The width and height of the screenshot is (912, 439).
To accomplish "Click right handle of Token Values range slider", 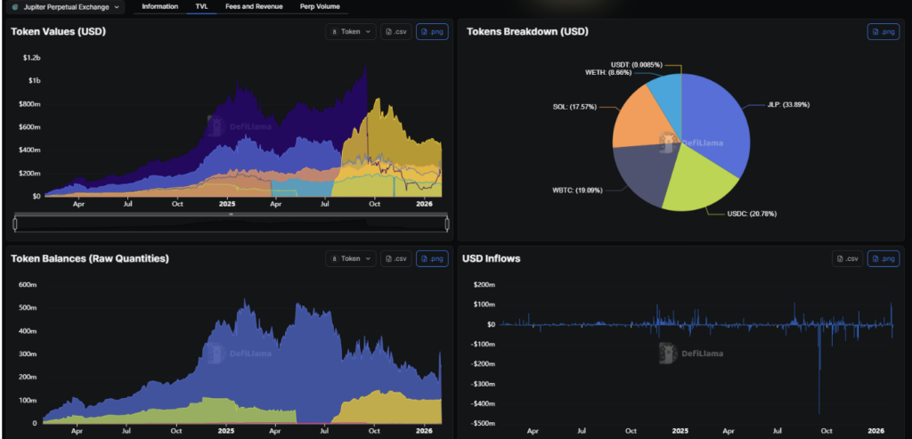I will [447, 223].
